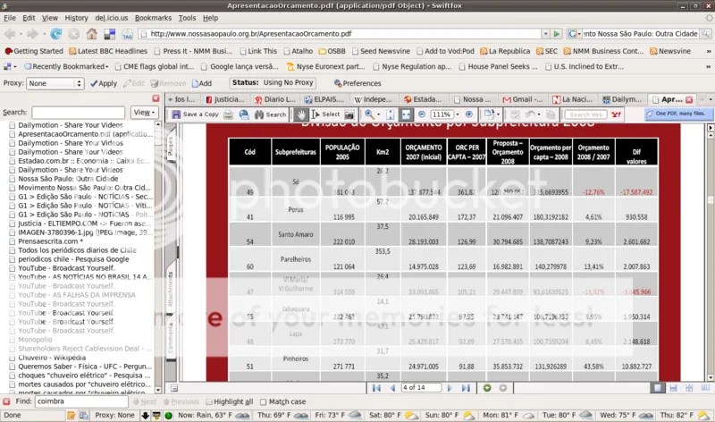Tick checkbox for Todos los periódicos diarios de Chile
715x422 pixels.
tap(13, 250)
